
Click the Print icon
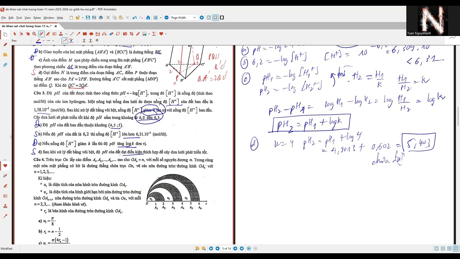(101, 18)
